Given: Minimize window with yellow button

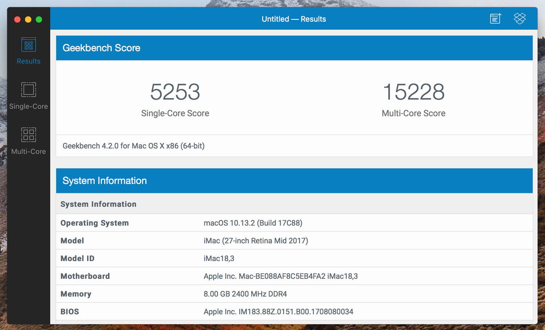Looking at the screenshot, I should point(28,19).
